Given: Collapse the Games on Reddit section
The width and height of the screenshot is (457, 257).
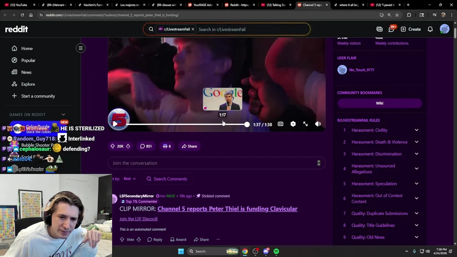Looking at the screenshot, I should pos(63,115).
